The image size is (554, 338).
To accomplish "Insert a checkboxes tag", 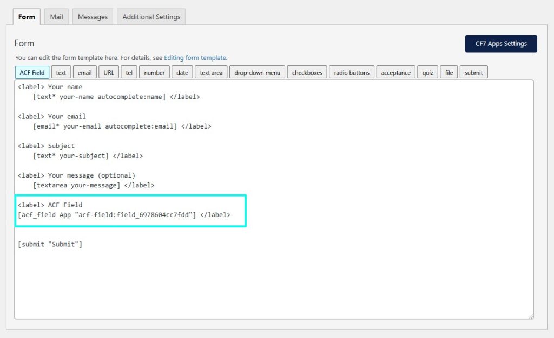I will coord(307,72).
